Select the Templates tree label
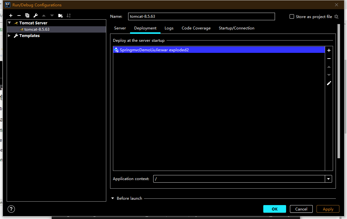This screenshot has width=347, height=219. 29,36
